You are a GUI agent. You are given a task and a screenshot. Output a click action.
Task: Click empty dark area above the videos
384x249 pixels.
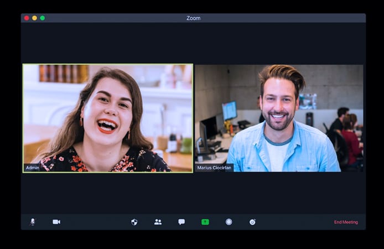[x=193, y=43]
